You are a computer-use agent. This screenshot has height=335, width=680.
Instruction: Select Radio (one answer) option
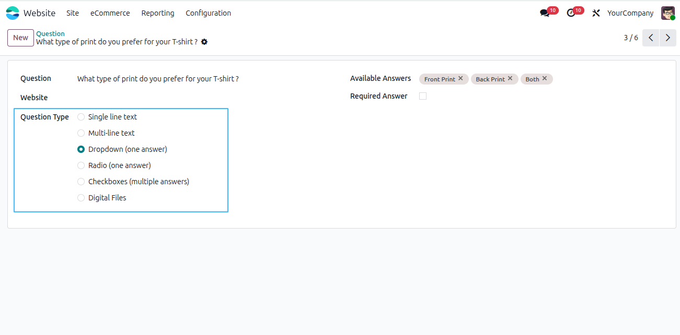pyautogui.click(x=81, y=165)
